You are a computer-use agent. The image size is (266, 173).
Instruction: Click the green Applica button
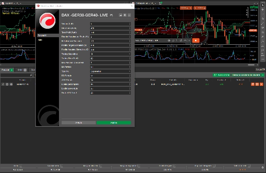[113, 123]
